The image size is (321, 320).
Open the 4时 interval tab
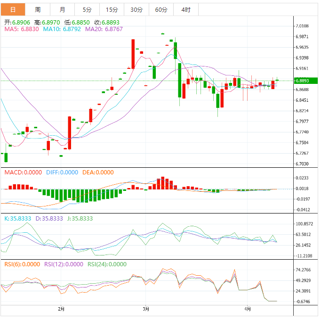tap(186, 9)
